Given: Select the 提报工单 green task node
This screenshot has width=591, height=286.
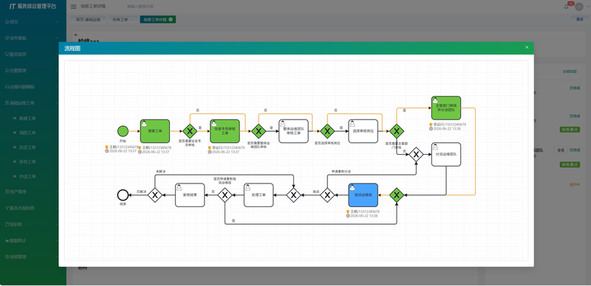Looking at the screenshot, I should 155,131.
